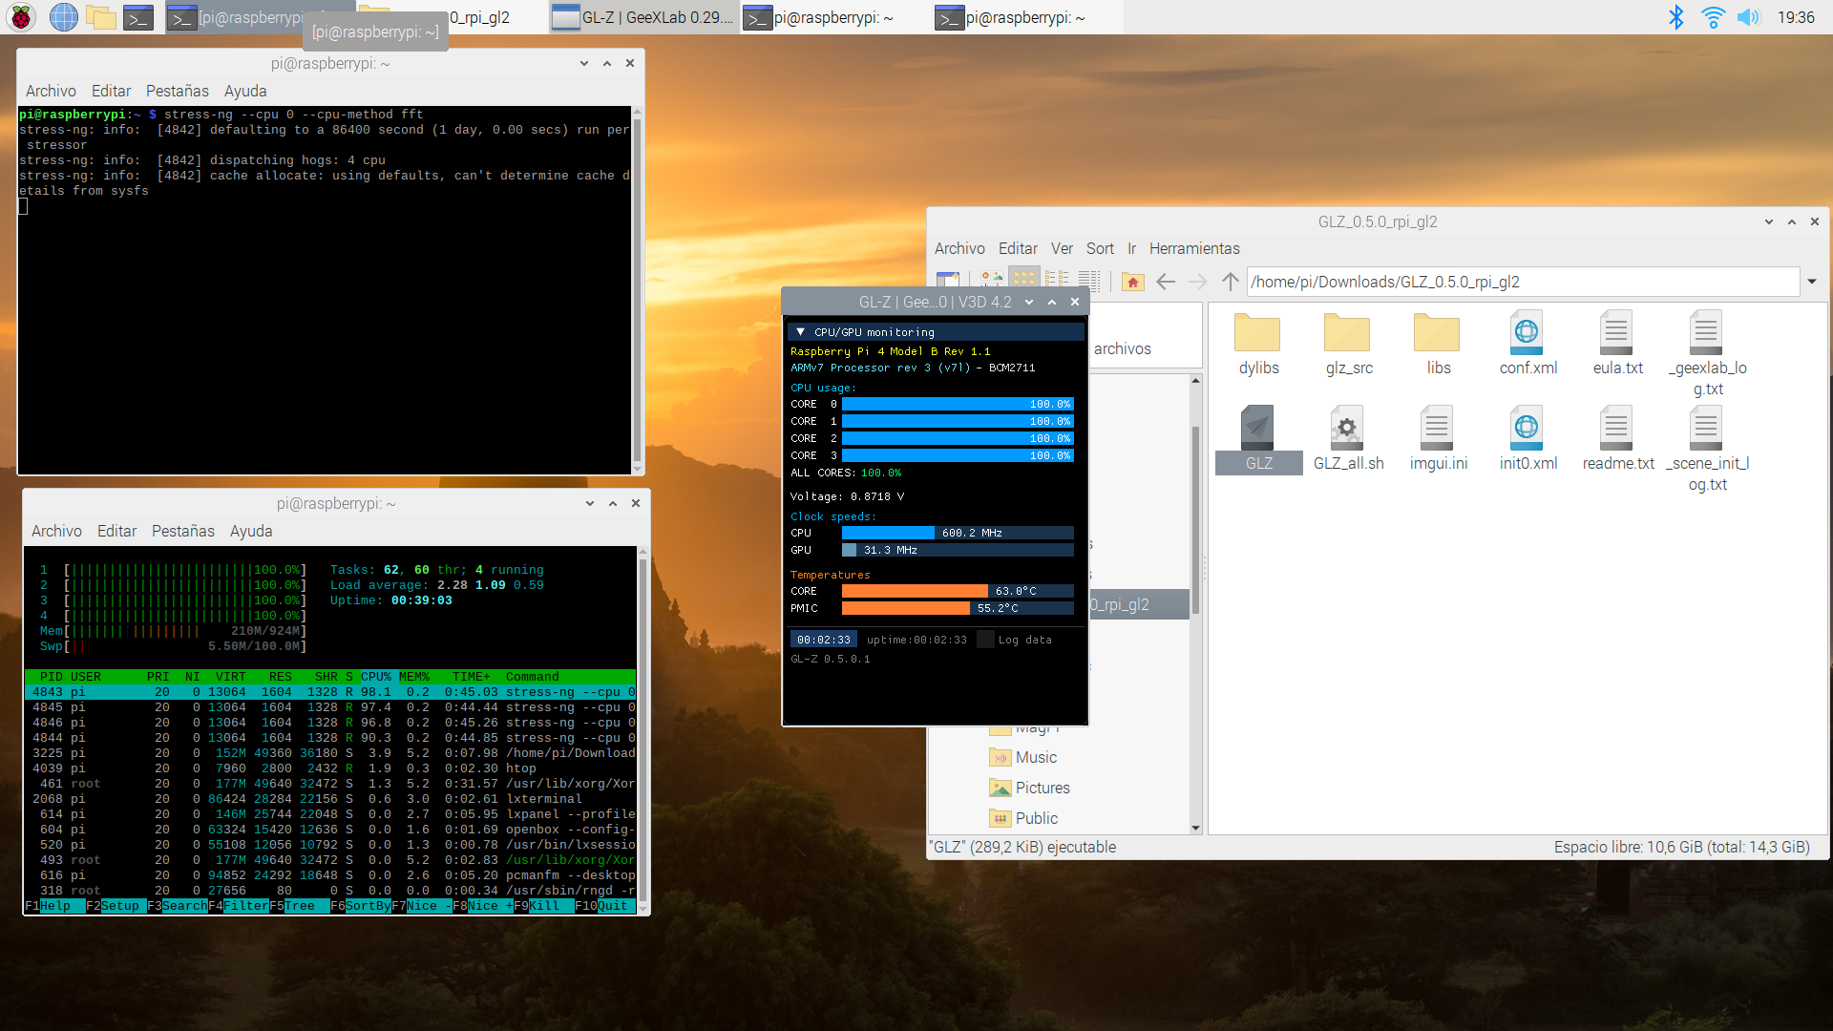The height and width of the screenshot is (1031, 1833).
Task: Switch to icon view in file manager
Action: click(1023, 279)
